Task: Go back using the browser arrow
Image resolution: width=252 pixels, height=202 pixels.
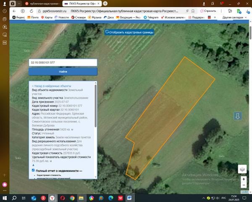Action: click(14, 11)
